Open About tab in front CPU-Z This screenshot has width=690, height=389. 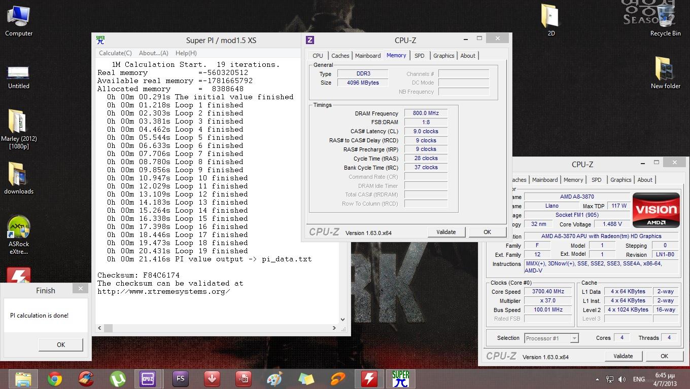coord(468,56)
